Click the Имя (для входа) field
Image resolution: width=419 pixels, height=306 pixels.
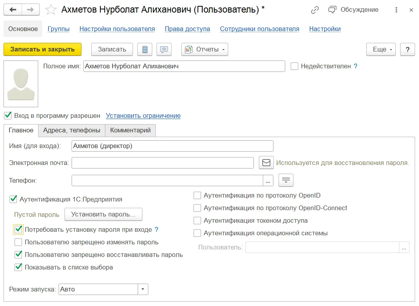(172, 146)
